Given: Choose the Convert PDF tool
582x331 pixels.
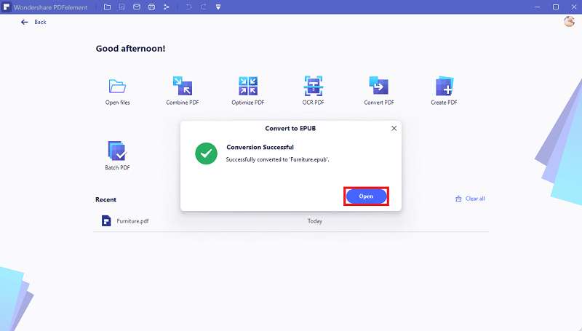Looking at the screenshot, I should click(x=378, y=86).
